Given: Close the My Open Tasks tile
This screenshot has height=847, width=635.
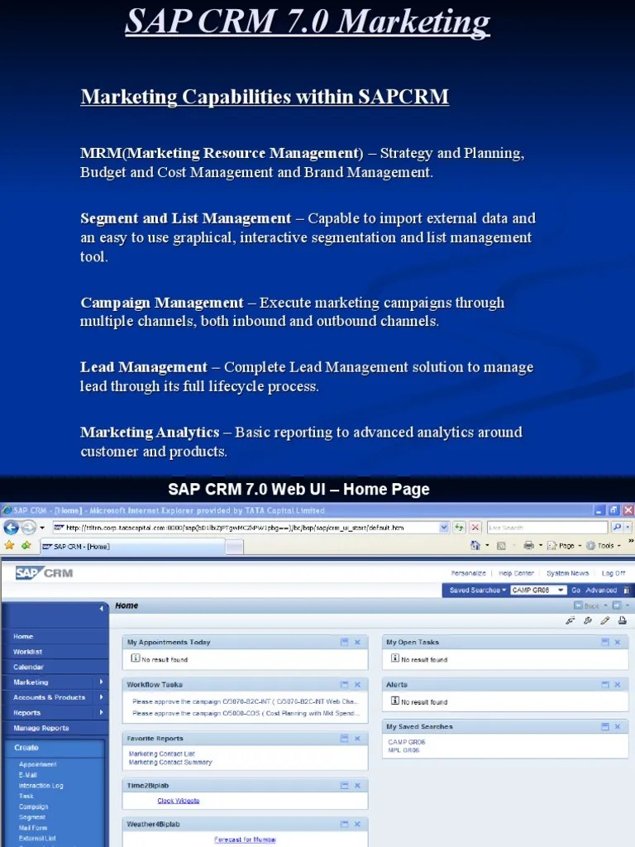Looking at the screenshot, I should tap(618, 642).
